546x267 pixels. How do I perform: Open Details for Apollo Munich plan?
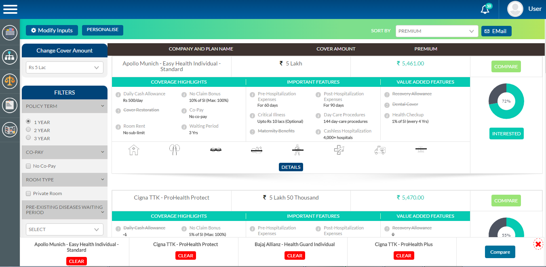(x=291, y=167)
